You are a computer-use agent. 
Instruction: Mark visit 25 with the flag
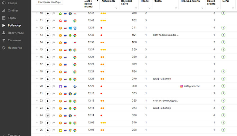click(54, 123)
